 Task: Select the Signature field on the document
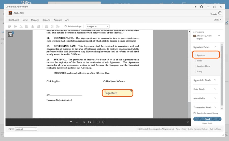[x=117, y=93]
